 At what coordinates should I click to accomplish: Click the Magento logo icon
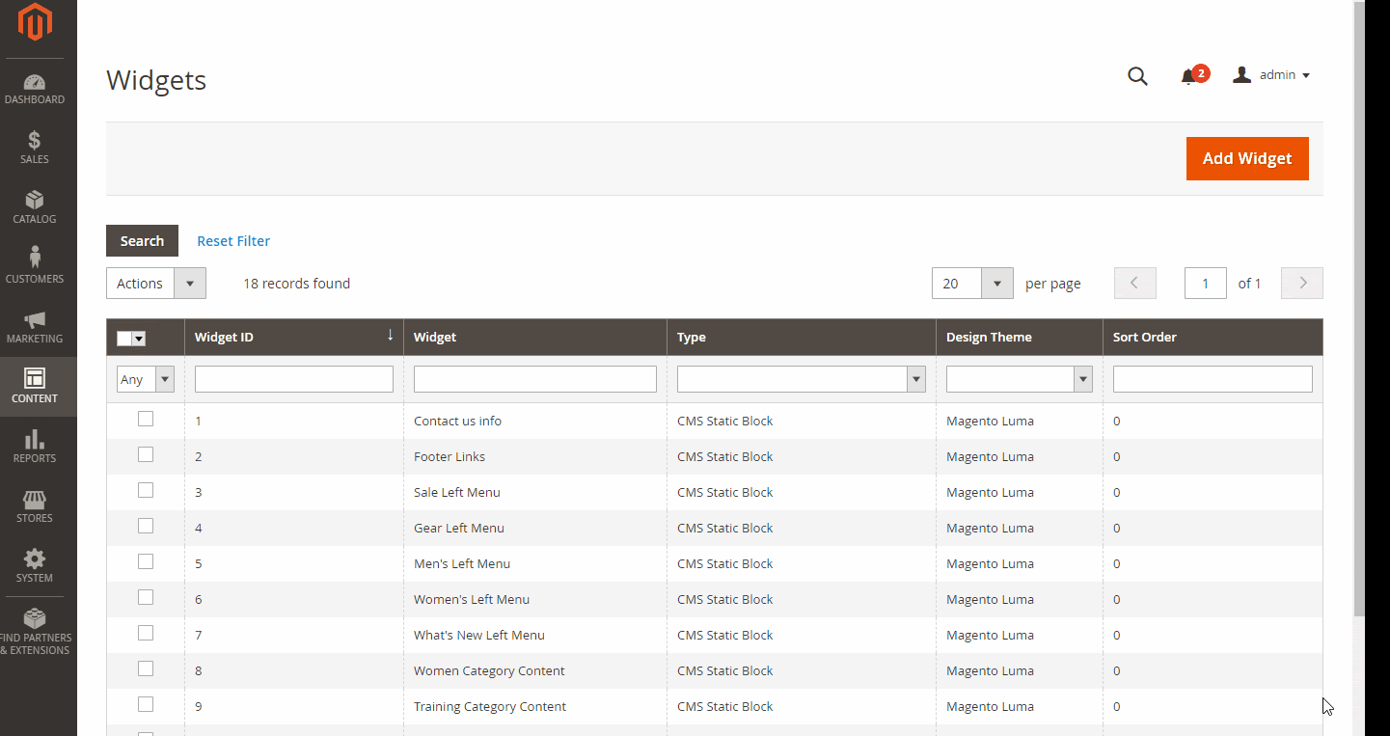click(35, 22)
